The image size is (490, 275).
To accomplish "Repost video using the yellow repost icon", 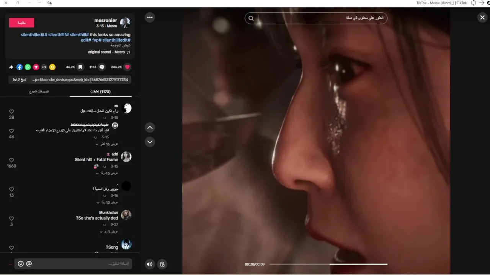I will click(x=52, y=67).
